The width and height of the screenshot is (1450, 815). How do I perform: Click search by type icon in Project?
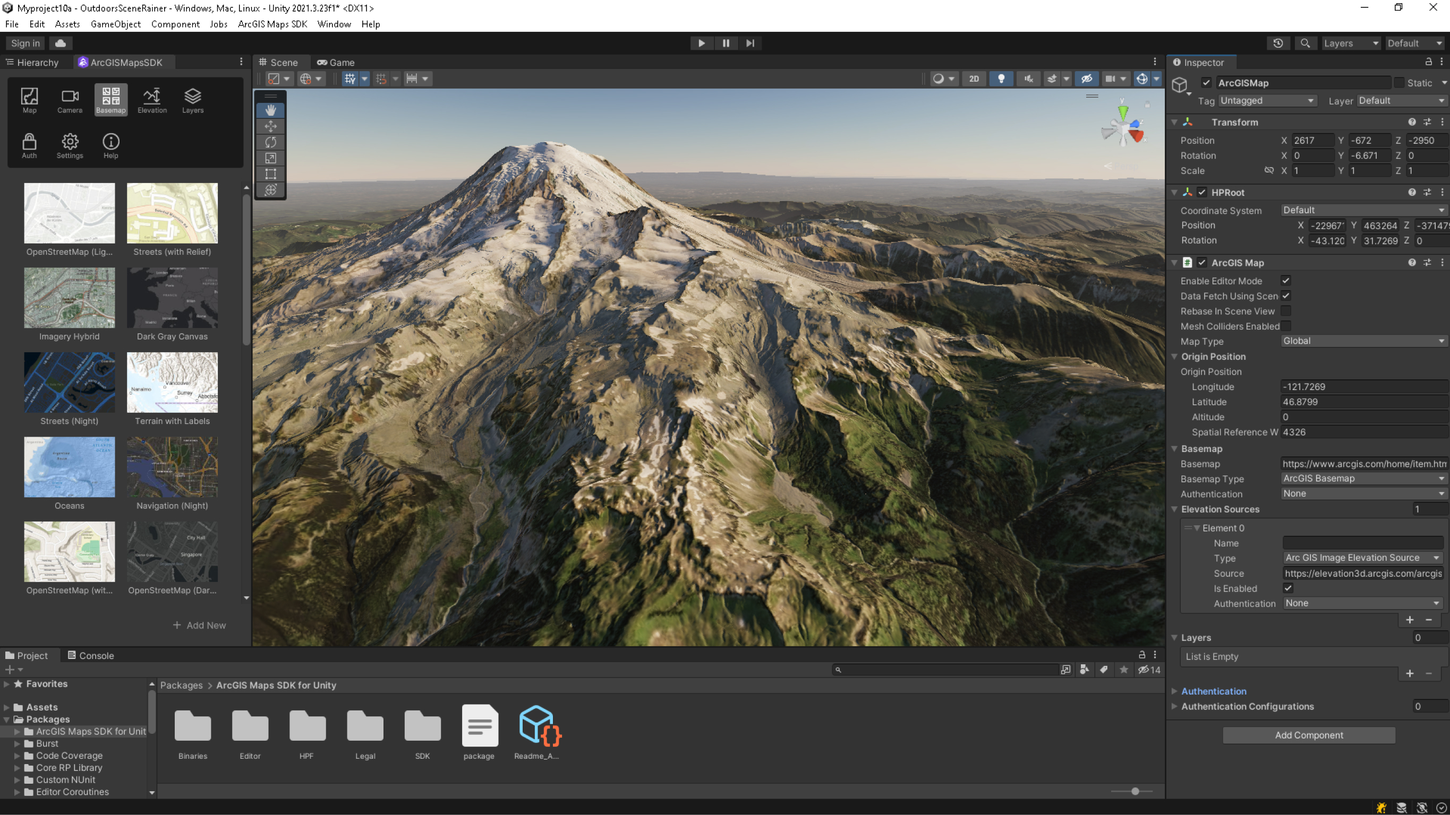coord(1084,669)
